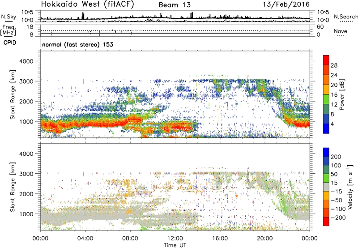The height and width of the screenshot is (248, 358).
Task: Click the solid line sample under N.Sky
Action: point(9,21)
